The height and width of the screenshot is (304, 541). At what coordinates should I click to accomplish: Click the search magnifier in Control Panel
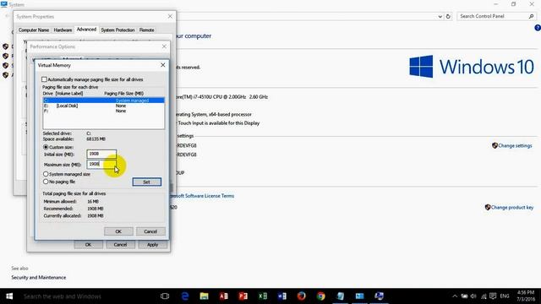[531, 16]
